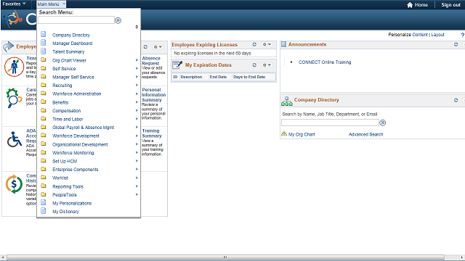The height and width of the screenshot is (261, 465).
Task: Expand the Worklist submenu arrow
Action: tap(137, 178)
